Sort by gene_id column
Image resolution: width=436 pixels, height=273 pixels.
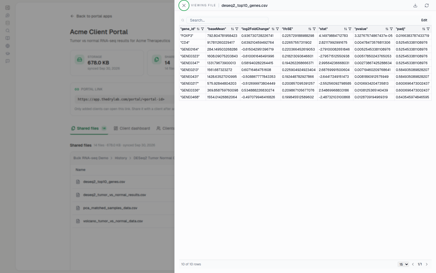pyautogui.click(x=198, y=29)
